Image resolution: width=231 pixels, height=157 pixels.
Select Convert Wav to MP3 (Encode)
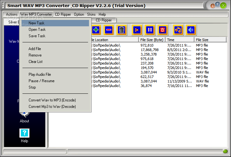click(55, 100)
